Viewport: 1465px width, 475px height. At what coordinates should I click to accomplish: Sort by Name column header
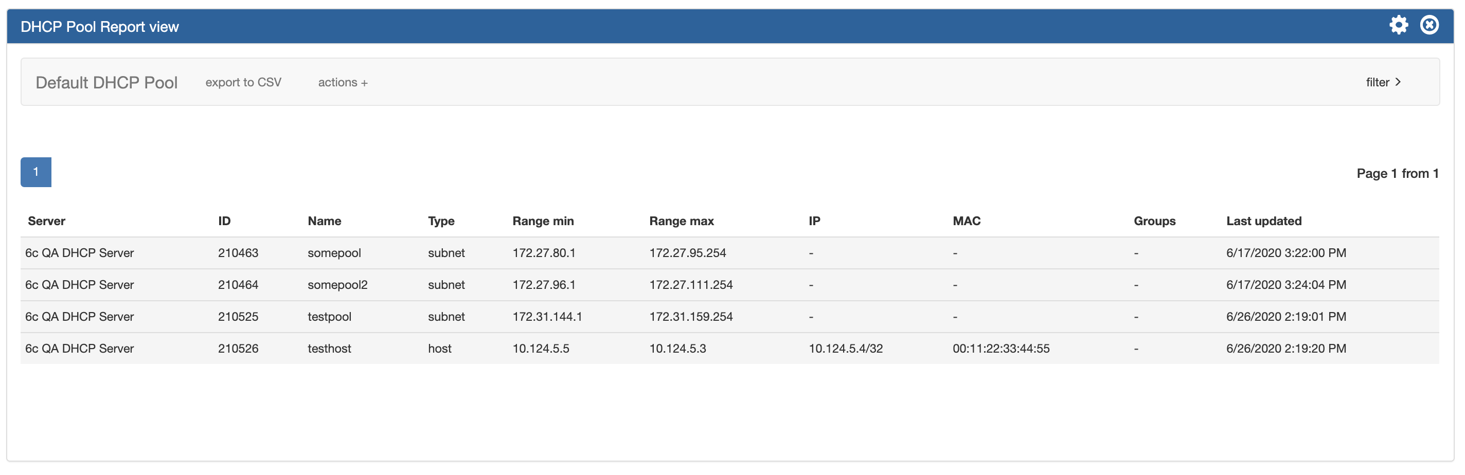tap(324, 221)
